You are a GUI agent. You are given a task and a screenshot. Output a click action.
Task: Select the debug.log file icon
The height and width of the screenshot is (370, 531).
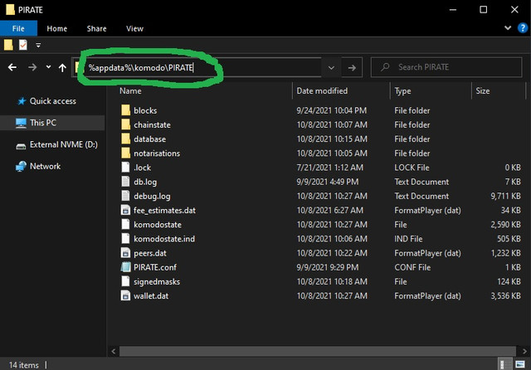[x=125, y=196]
